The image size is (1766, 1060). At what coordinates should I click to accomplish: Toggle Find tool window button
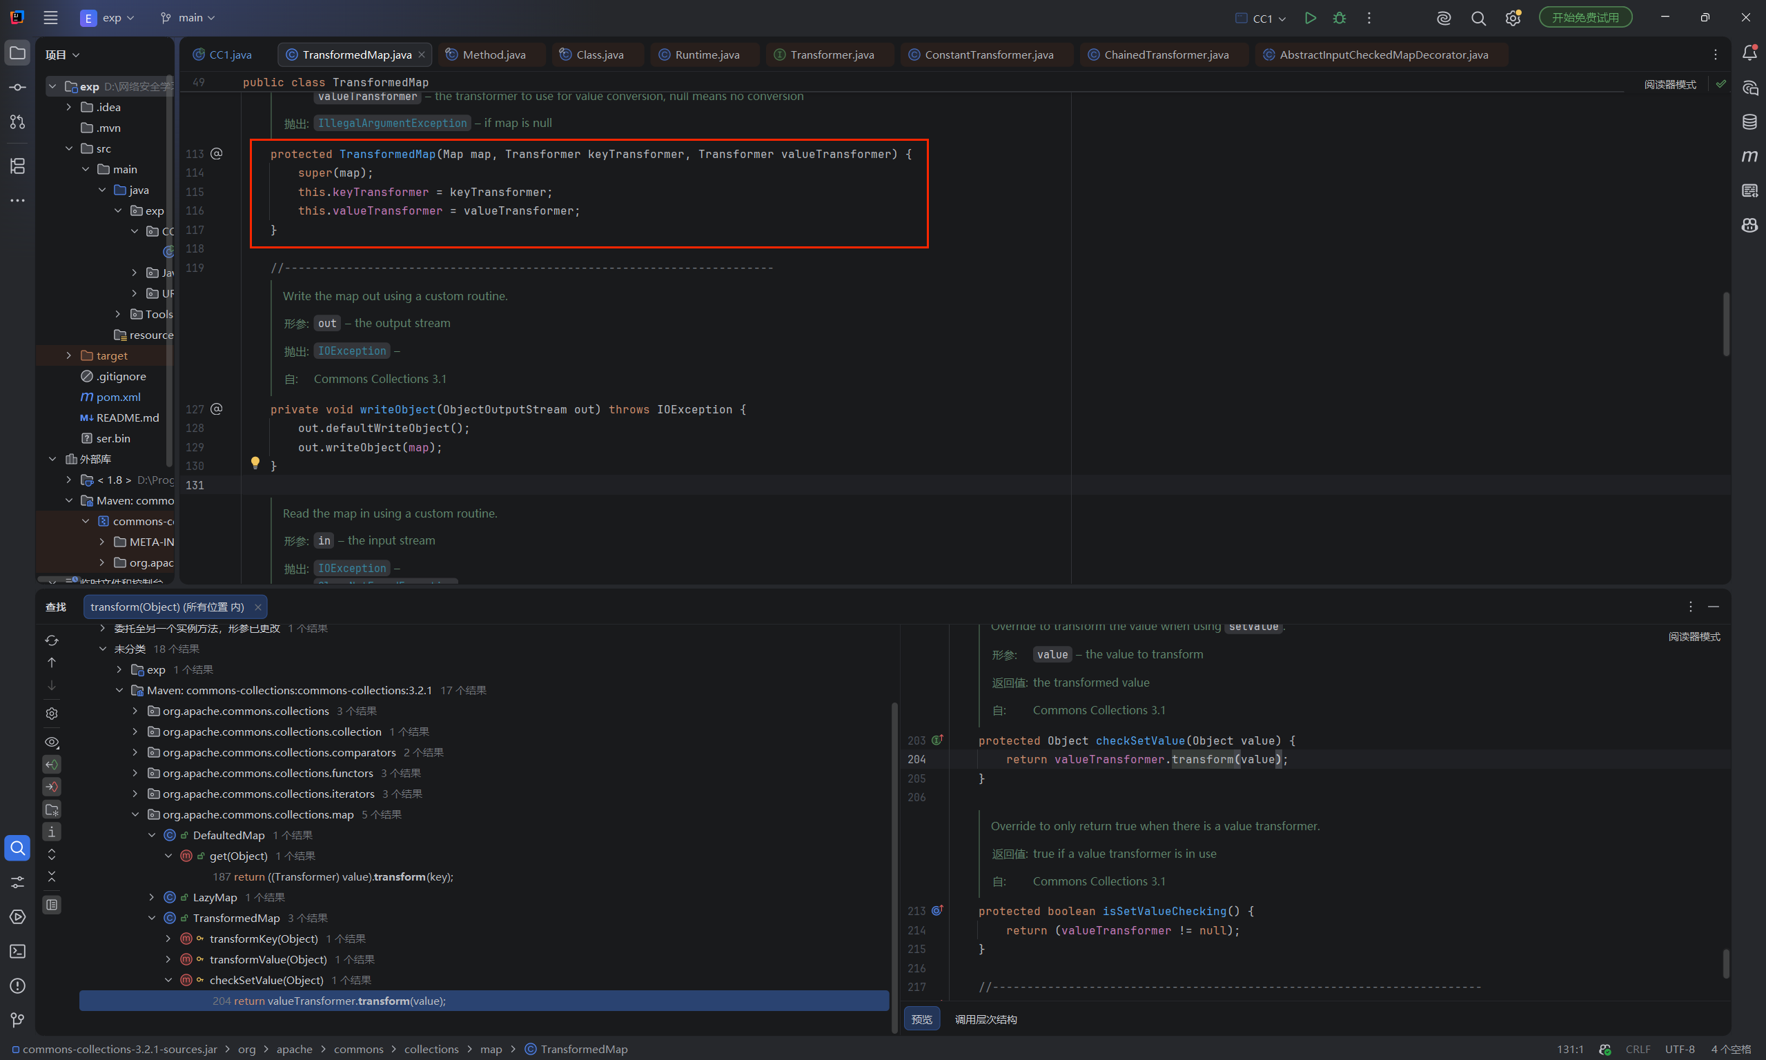coord(18,849)
